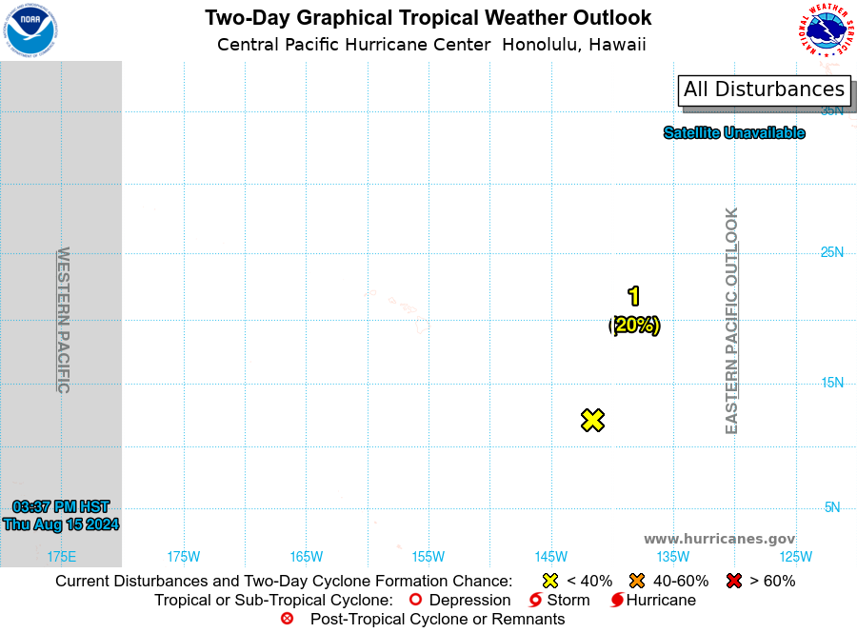Click the NOAA logo emblem
Viewport: 857px width, 633px height.
(30, 30)
